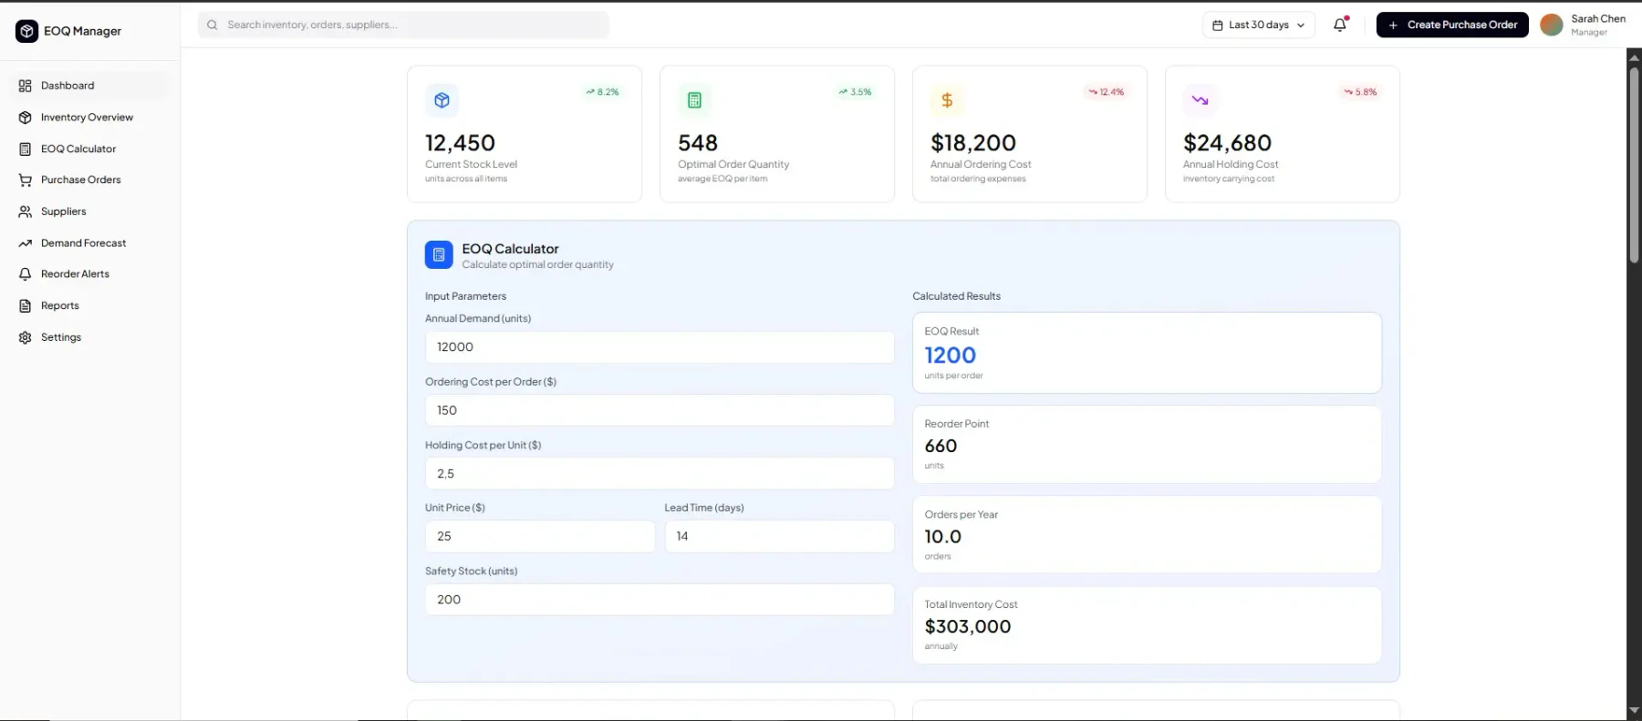This screenshot has height=721, width=1642.
Task: Open the Suppliers page
Action: (91, 211)
